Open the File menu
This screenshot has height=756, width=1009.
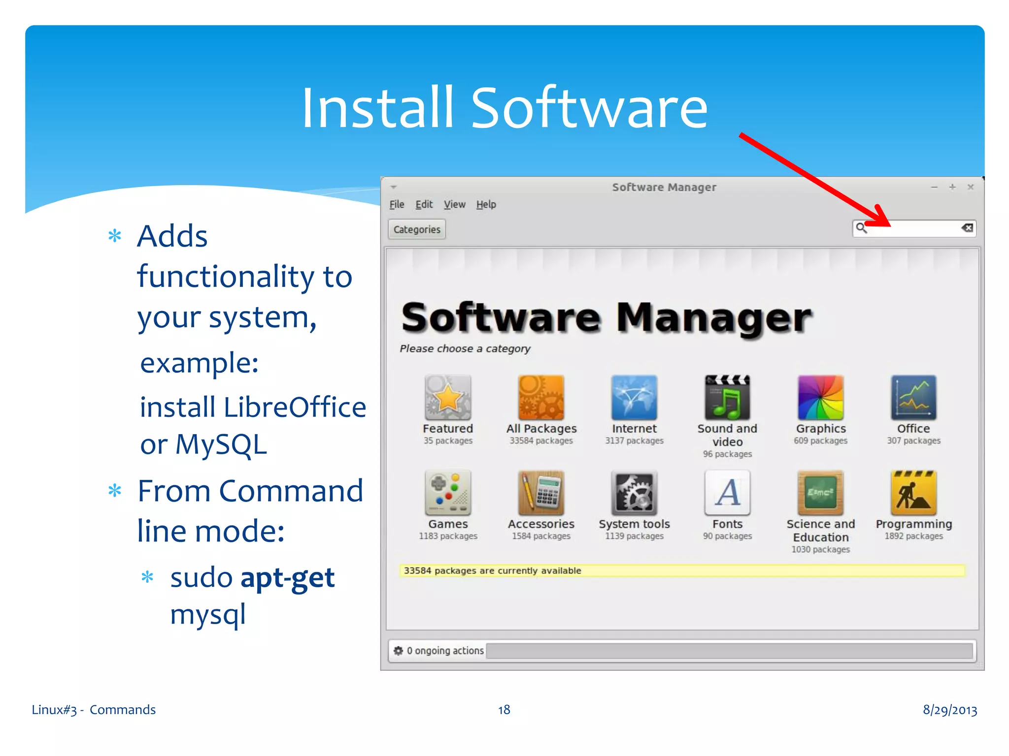point(397,204)
